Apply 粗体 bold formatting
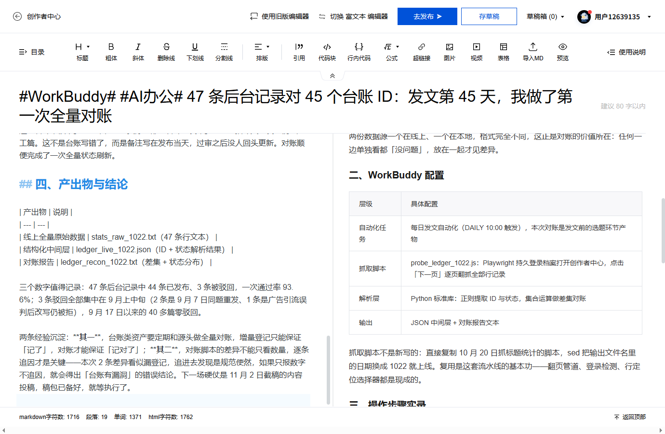665x434 pixels. (x=111, y=52)
